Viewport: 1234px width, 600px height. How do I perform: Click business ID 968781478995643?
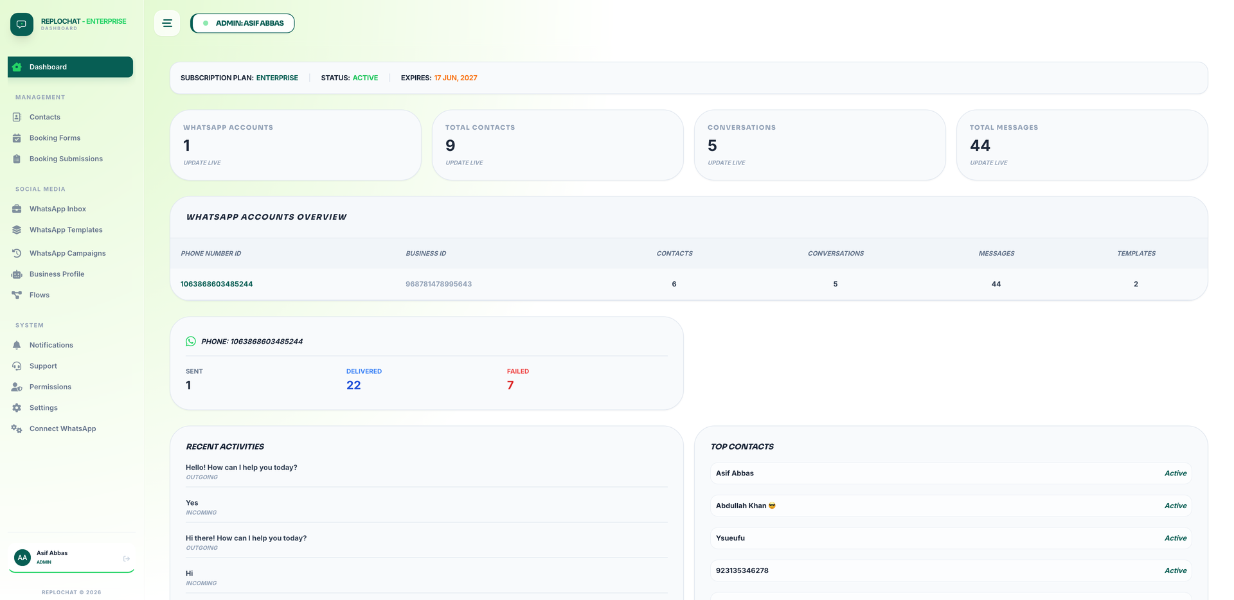(438, 284)
